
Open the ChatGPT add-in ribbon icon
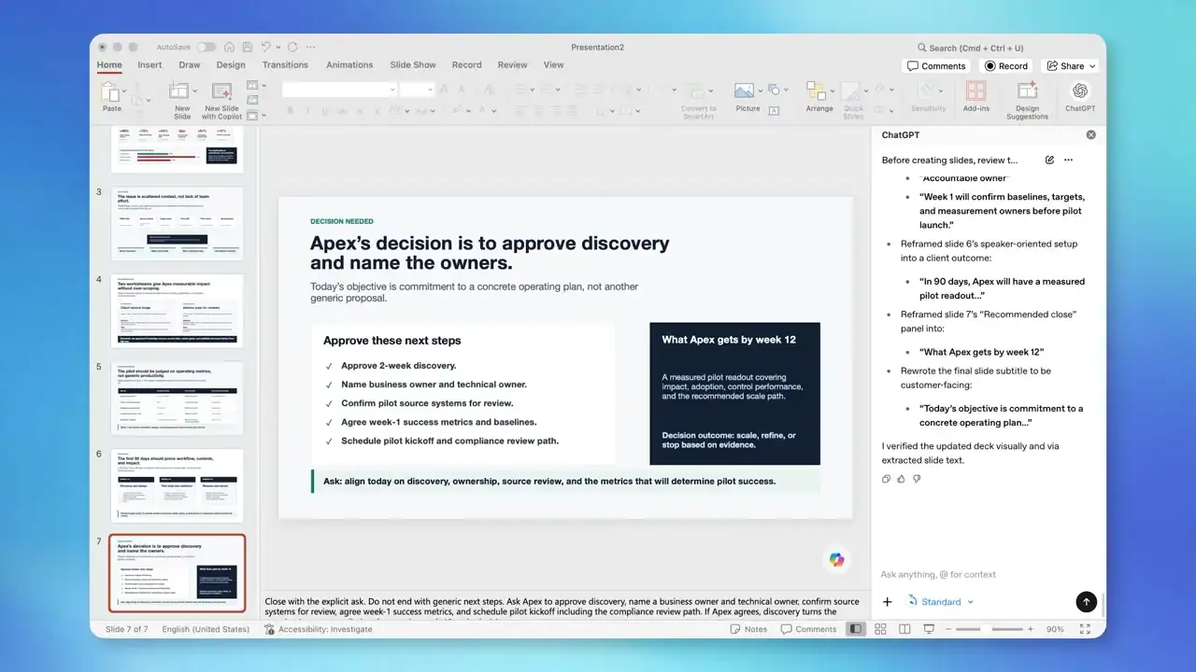(x=1080, y=97)
